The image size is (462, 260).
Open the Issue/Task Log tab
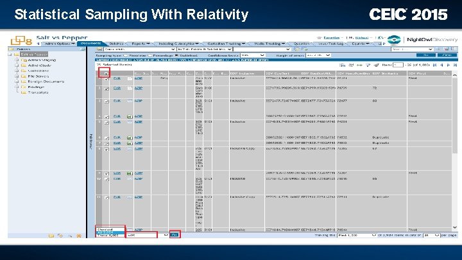[x=331, y=44]
